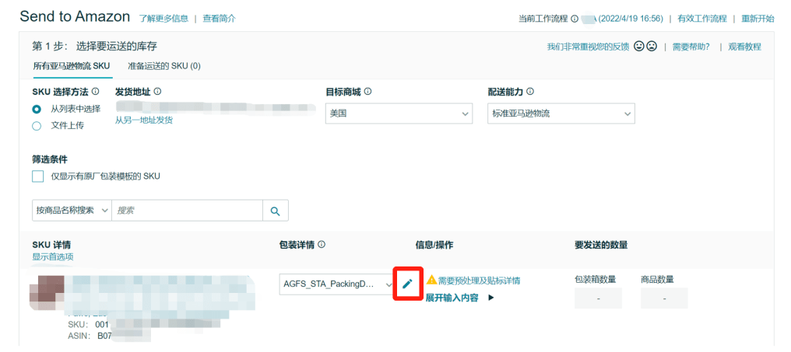
Task: Click the warning triangle icon
Action: (x=431, y=280)
